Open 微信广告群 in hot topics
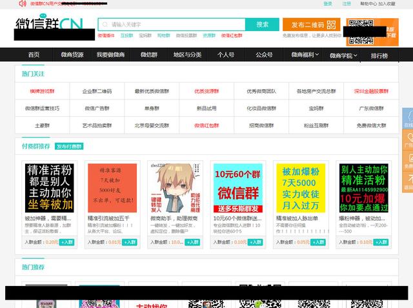413x308 pixels. point(97,108)
